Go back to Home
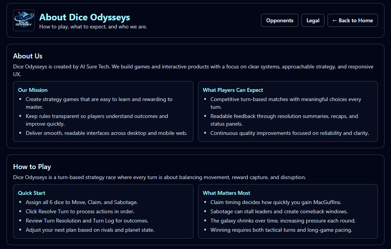 pos(353,20)
